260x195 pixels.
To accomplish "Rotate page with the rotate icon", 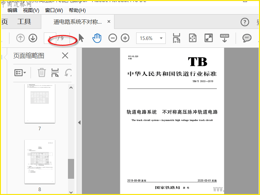I will (68, 72).
